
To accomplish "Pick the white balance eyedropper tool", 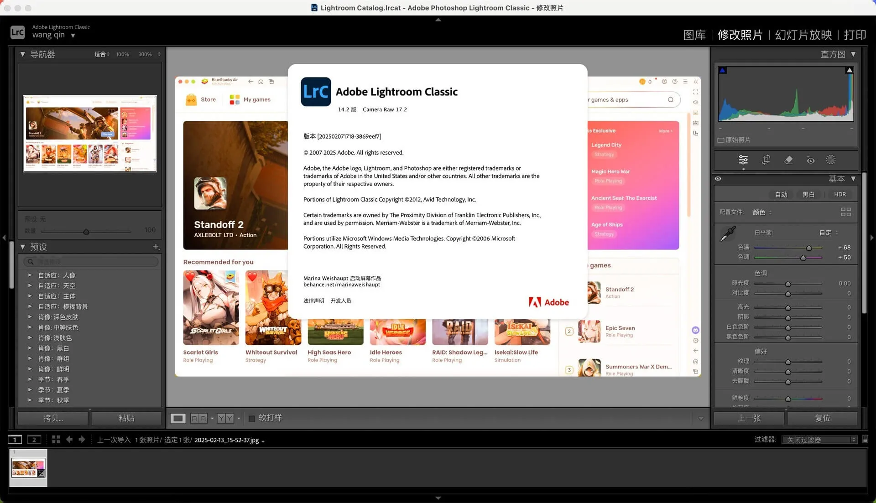I will coord(727,234).
